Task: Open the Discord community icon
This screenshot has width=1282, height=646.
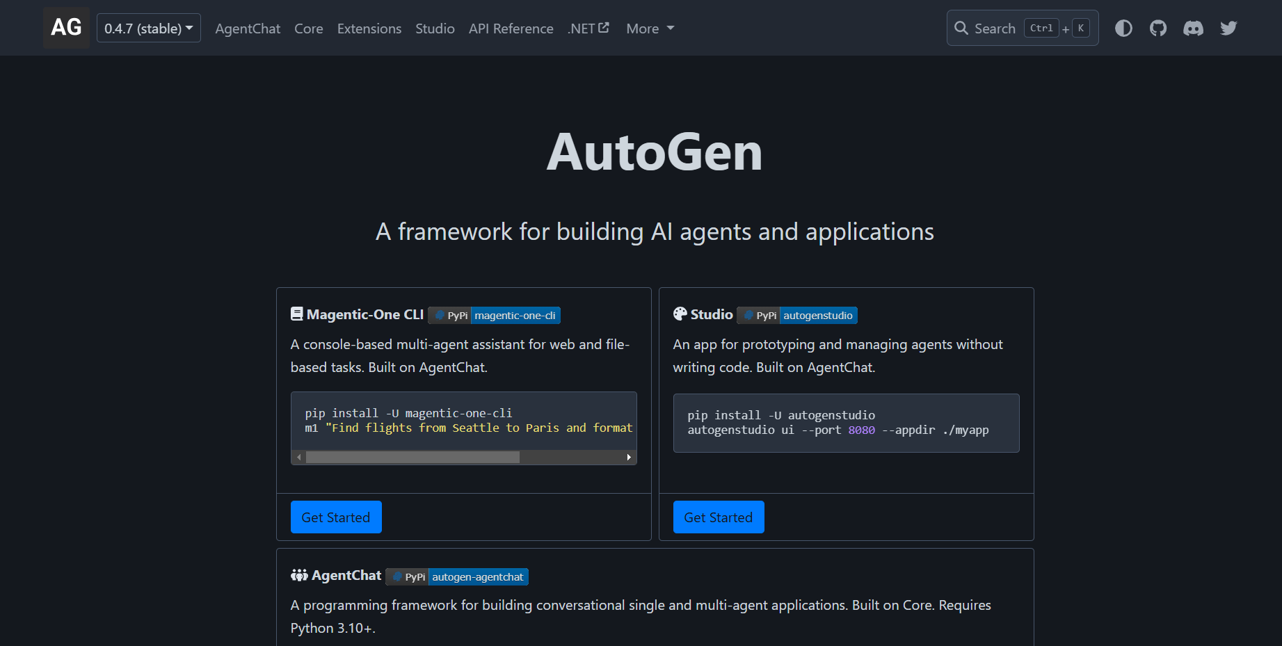Action: pos(1194,28)
